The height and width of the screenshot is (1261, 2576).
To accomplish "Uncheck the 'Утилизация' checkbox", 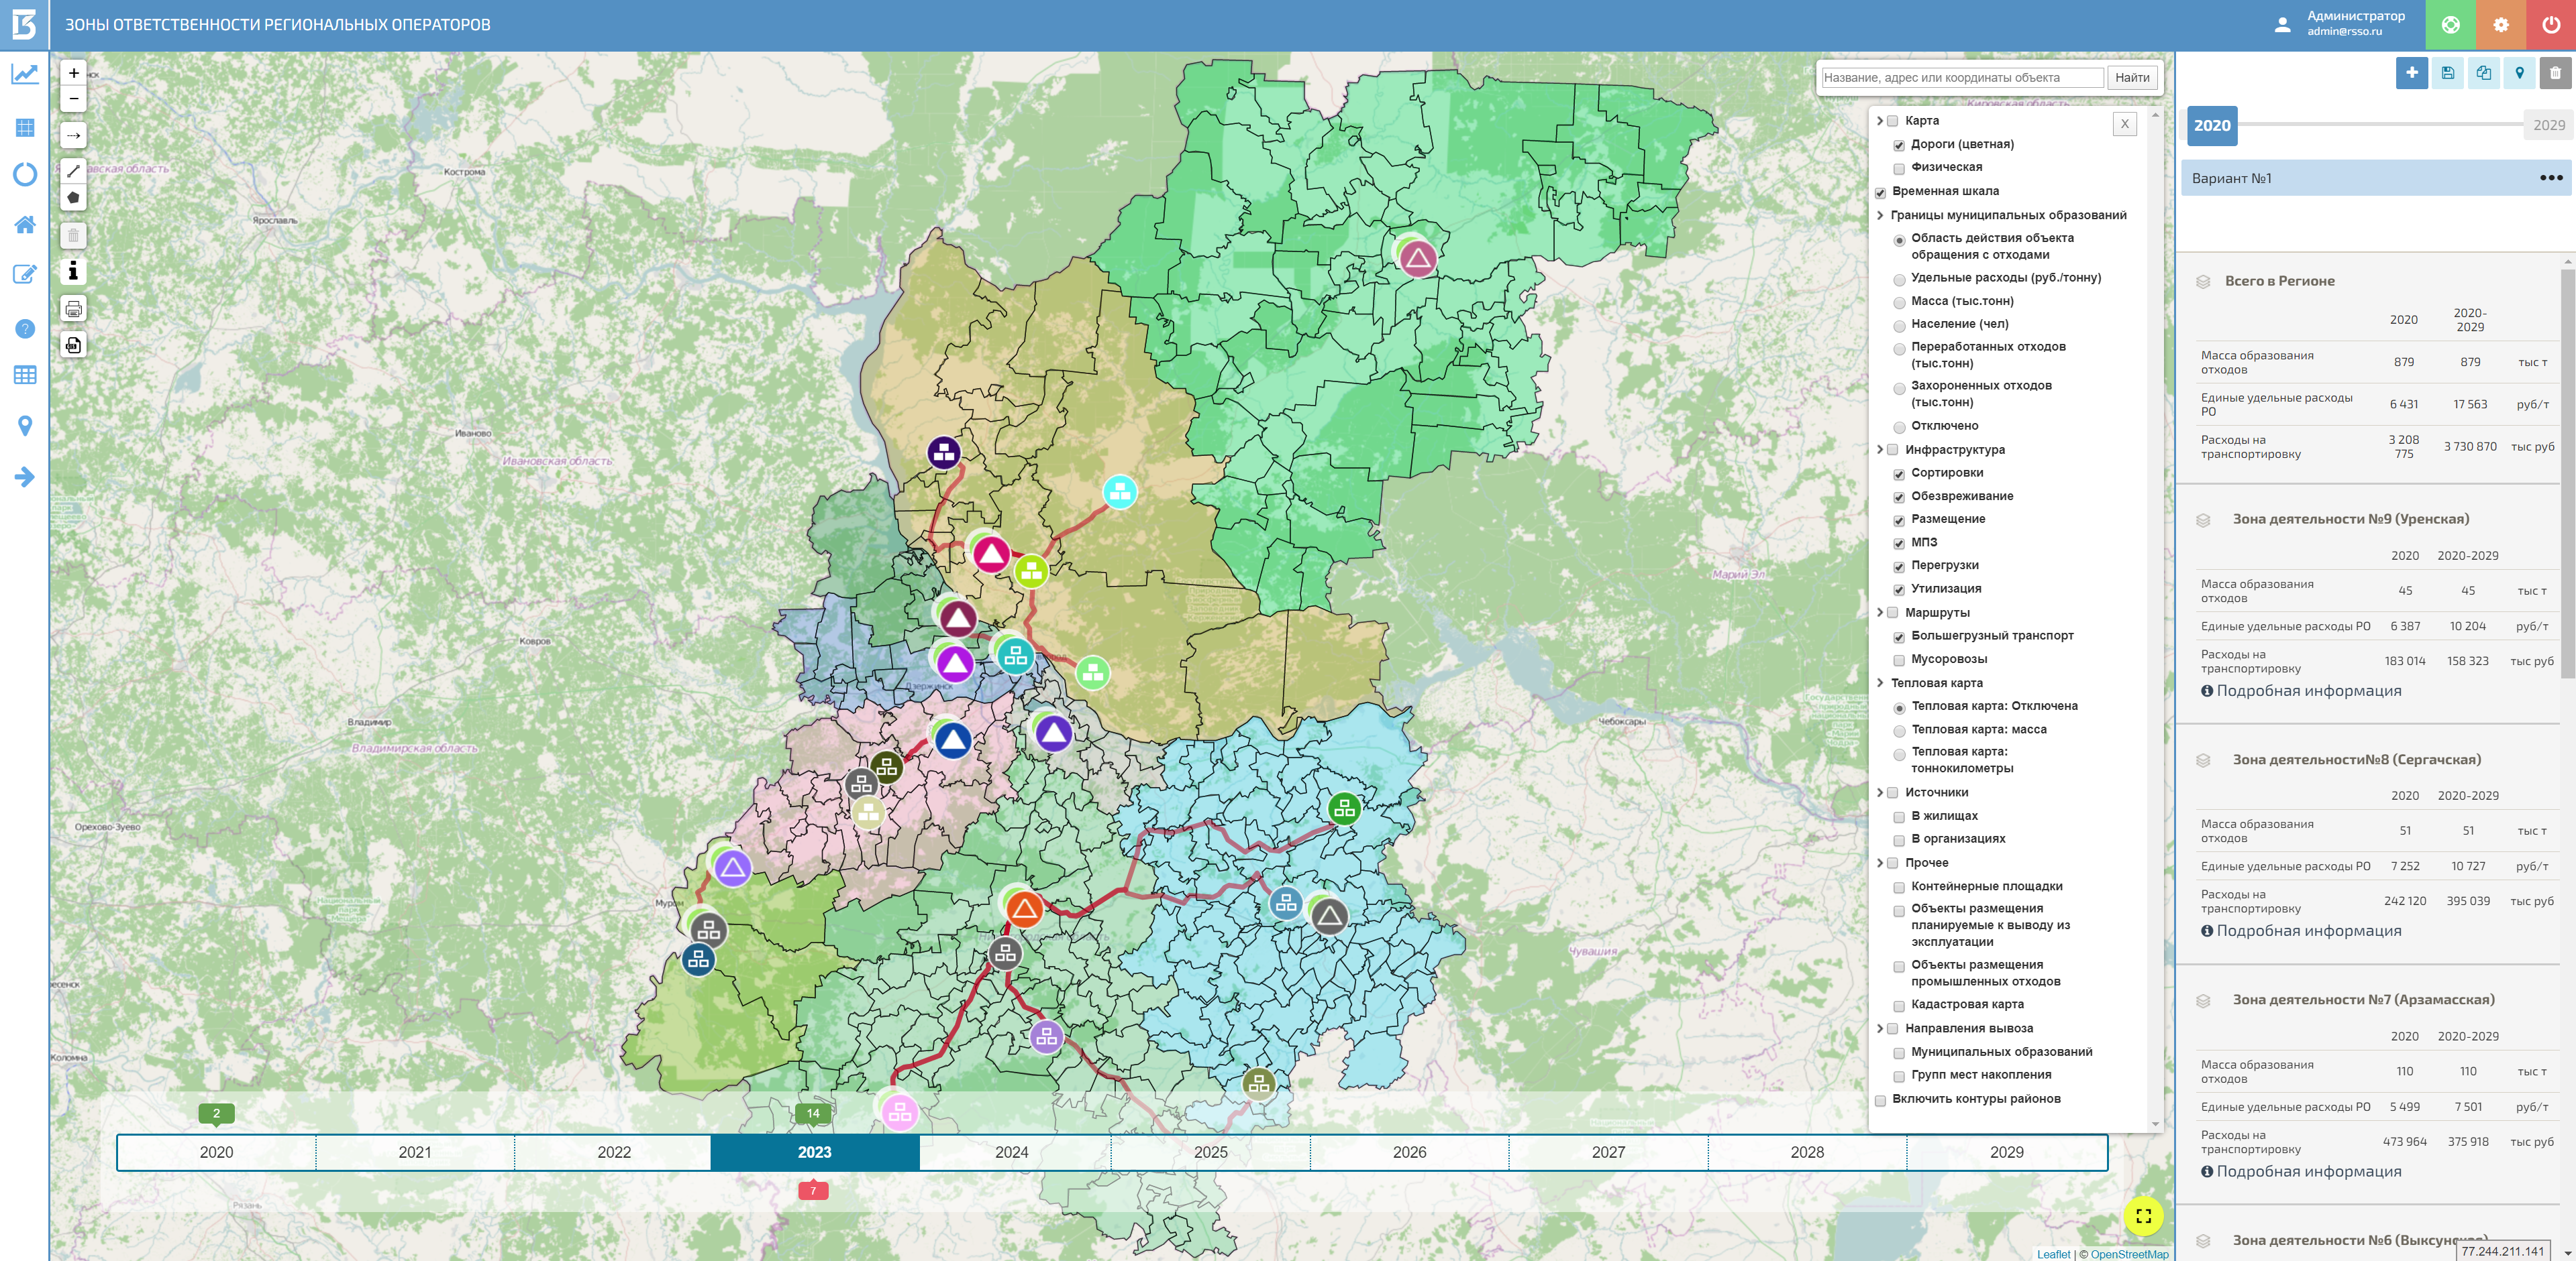I will [1898, 591].
